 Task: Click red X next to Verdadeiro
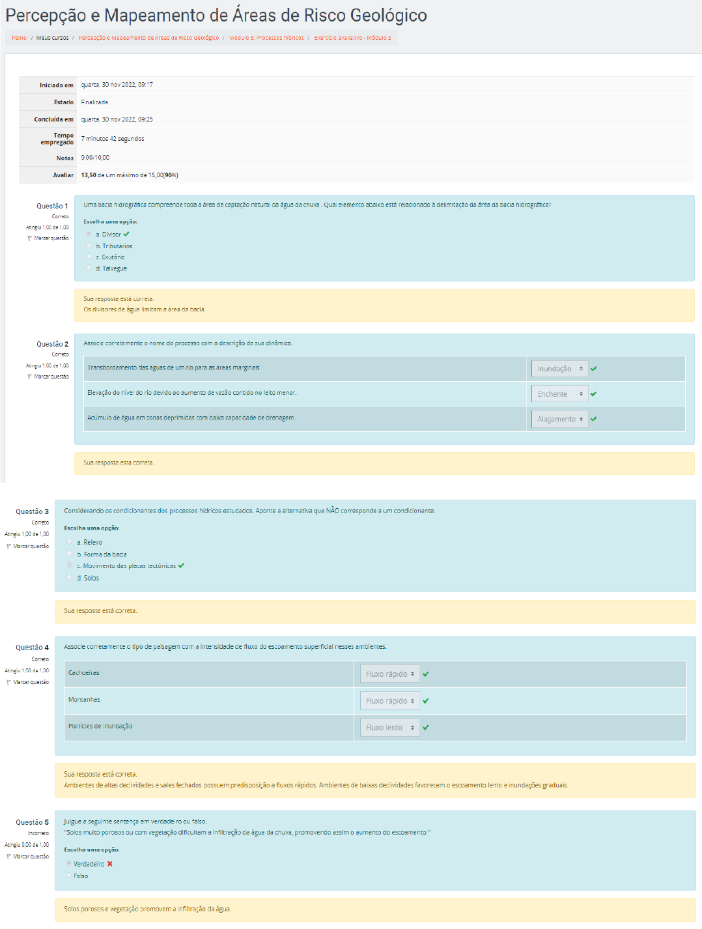110,864
